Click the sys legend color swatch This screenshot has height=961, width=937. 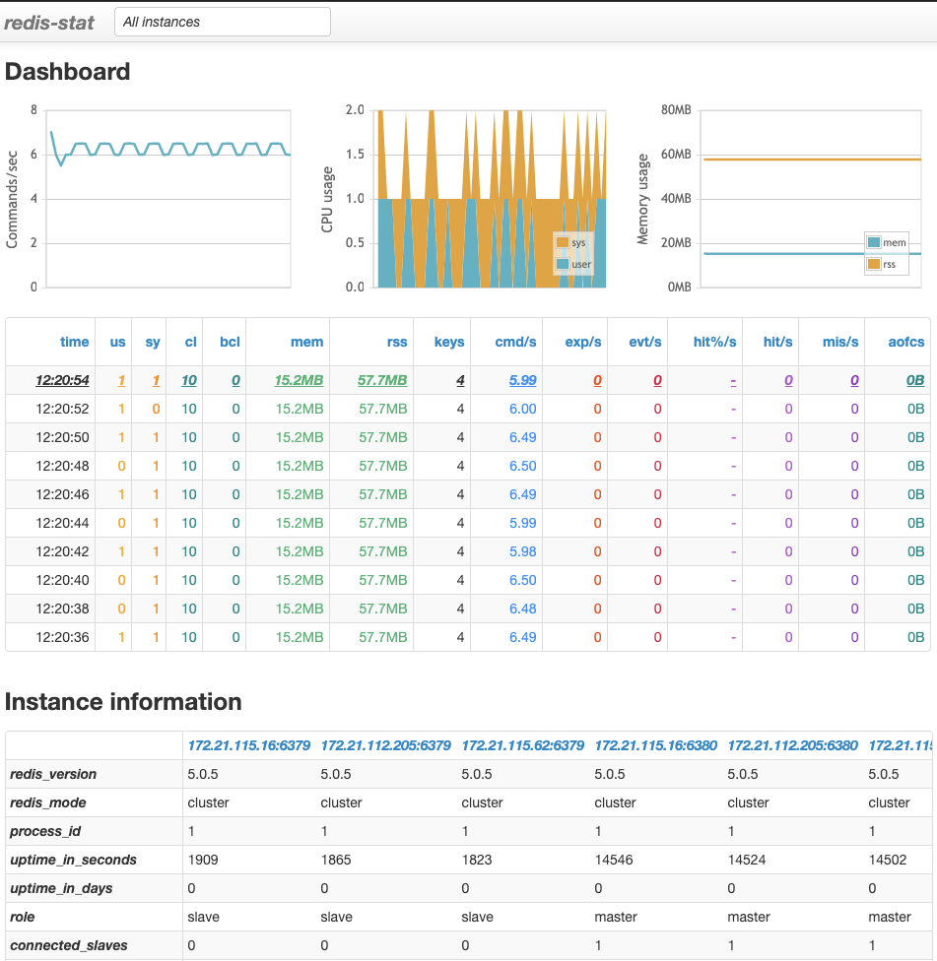(563, 242)
